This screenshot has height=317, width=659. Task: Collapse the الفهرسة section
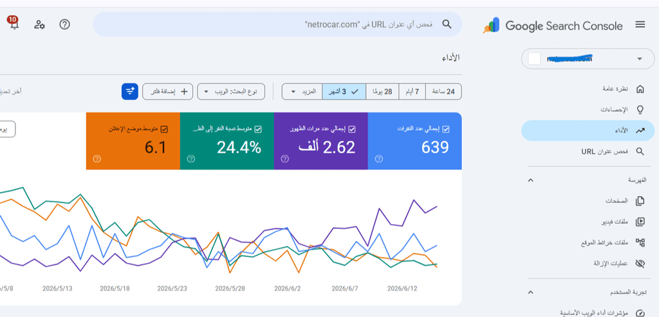click(x=530, y=180)
